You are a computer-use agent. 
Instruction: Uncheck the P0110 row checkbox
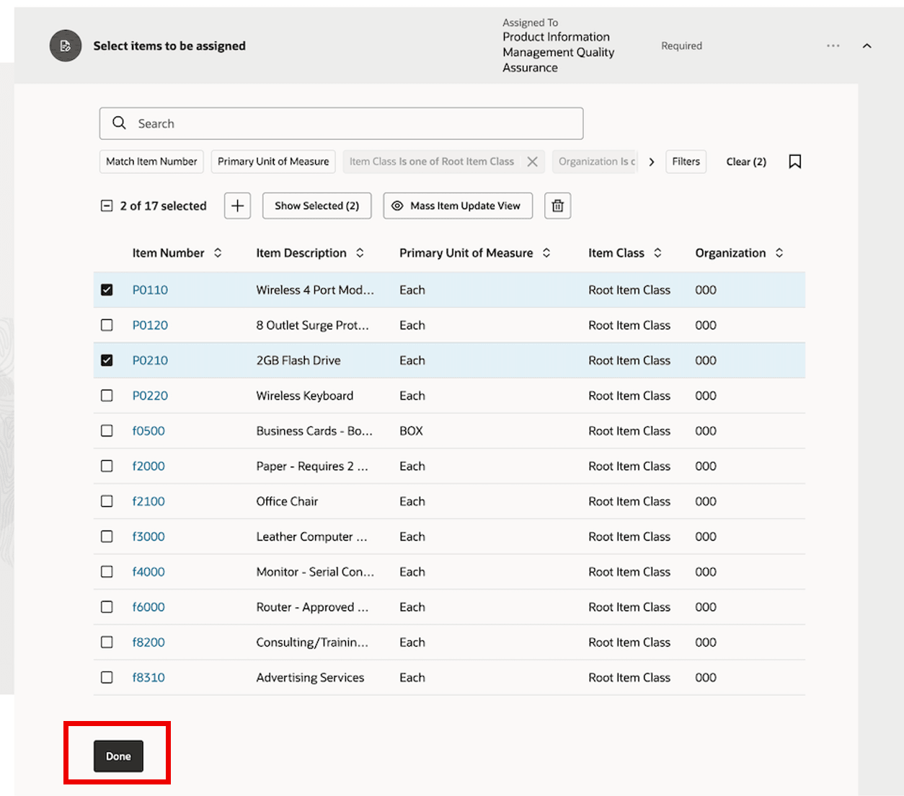[x=107, y=290]
